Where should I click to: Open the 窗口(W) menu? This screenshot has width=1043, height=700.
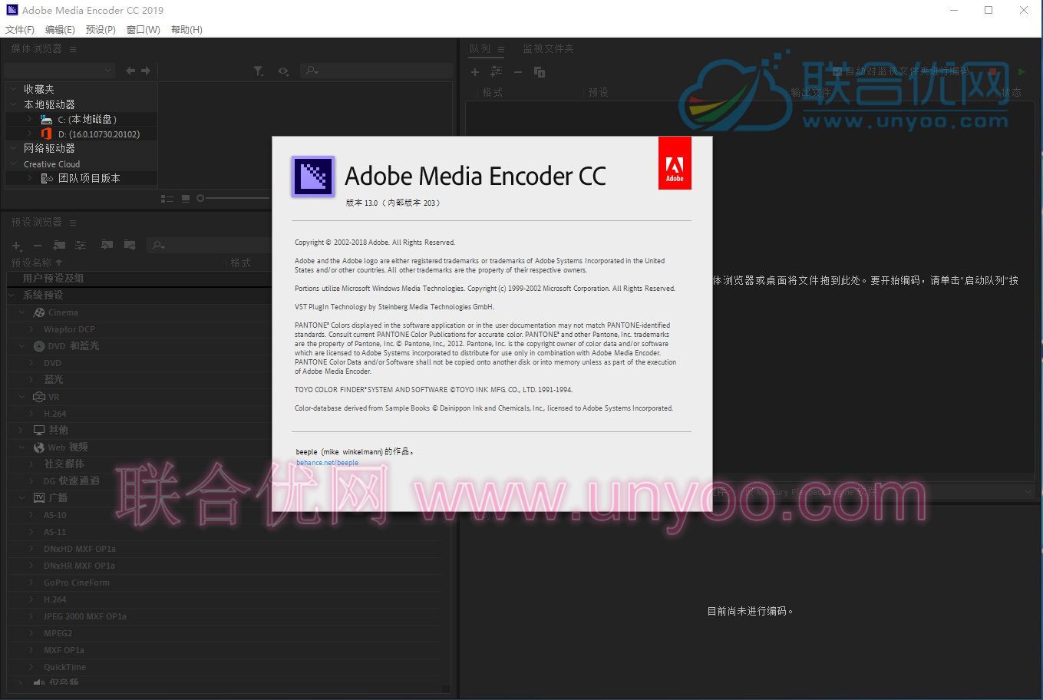pos(144,29)
